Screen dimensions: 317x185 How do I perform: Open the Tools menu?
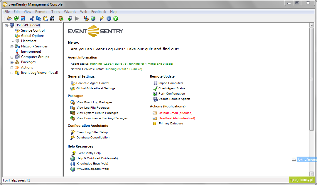(55, 12)
